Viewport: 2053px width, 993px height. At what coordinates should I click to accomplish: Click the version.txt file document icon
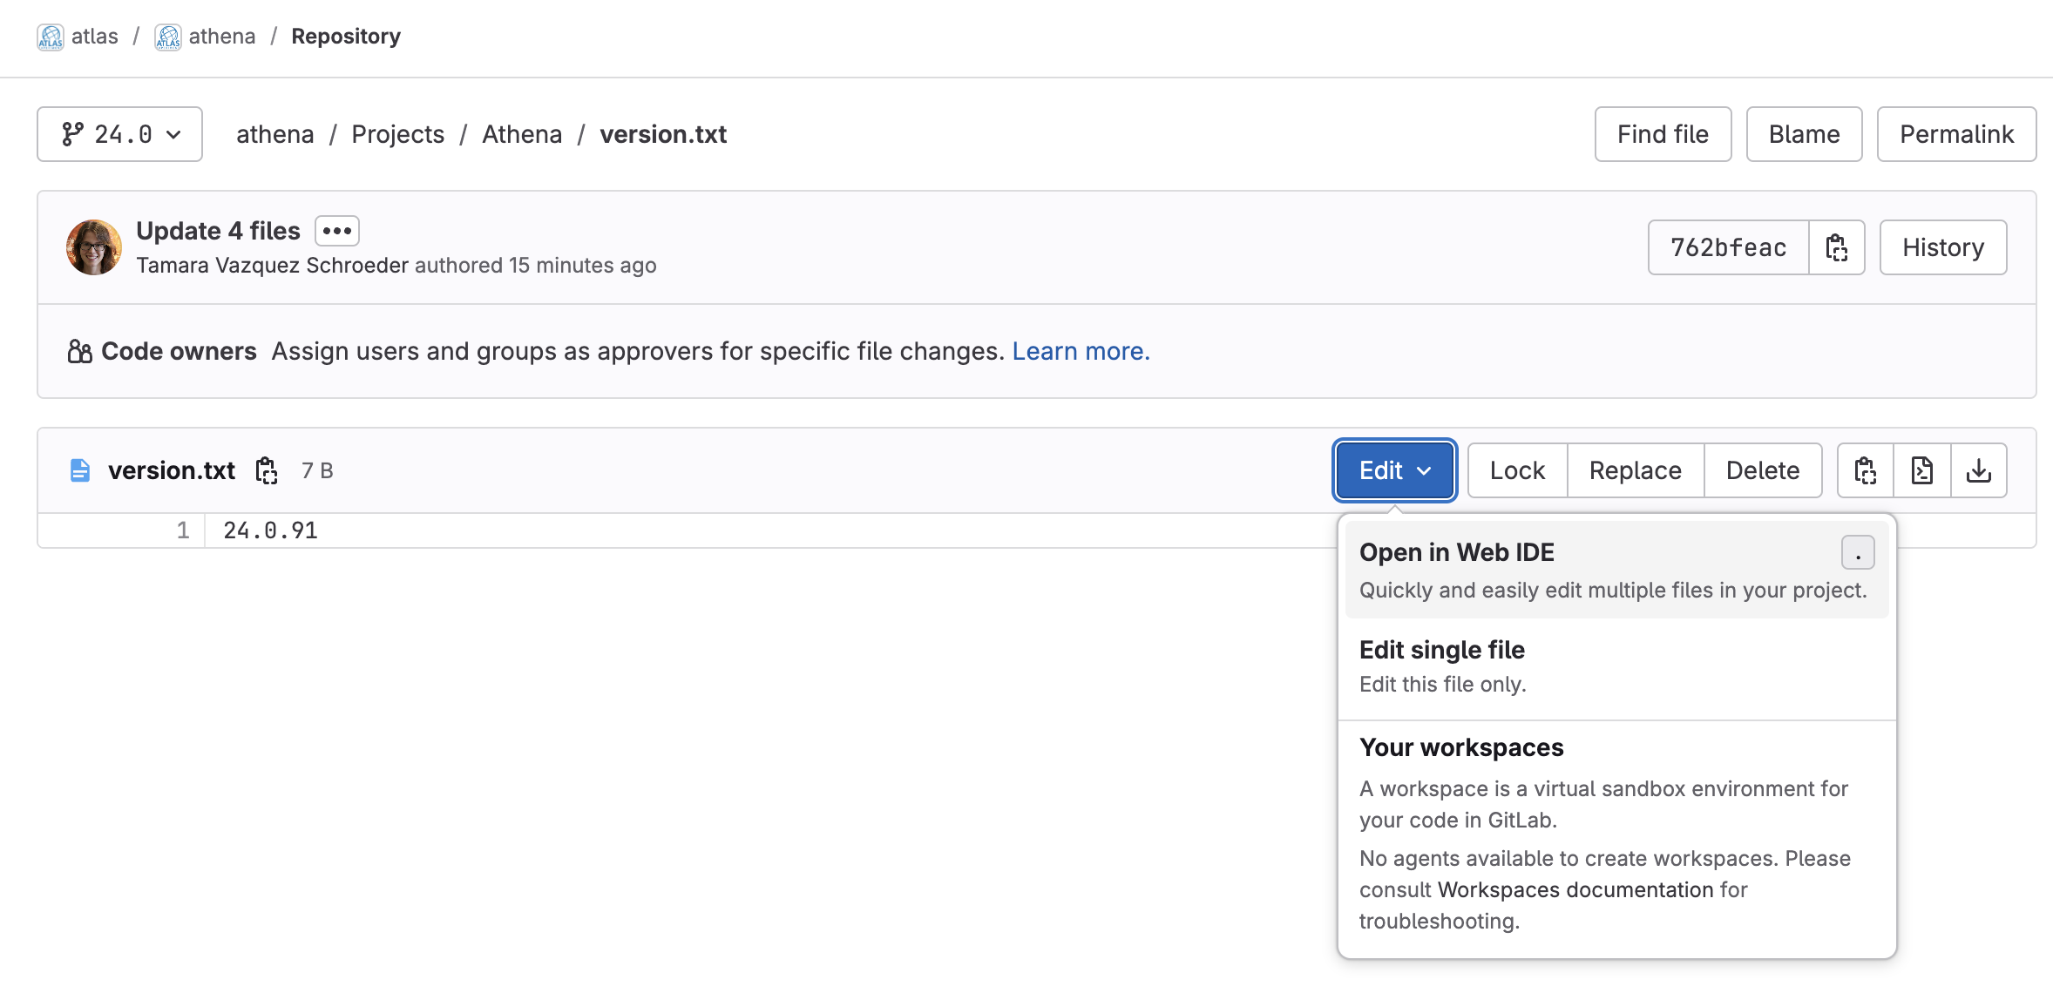pos(80,470)
